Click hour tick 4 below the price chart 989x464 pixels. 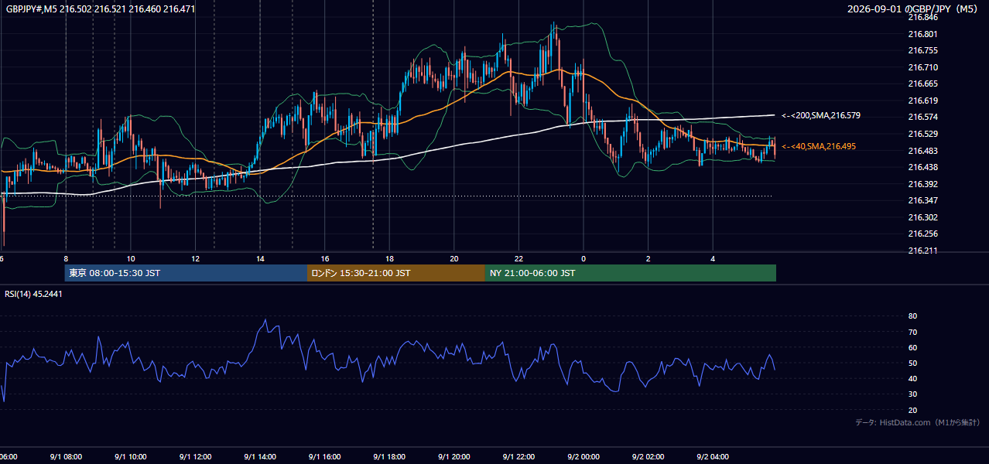click(714, 259)
